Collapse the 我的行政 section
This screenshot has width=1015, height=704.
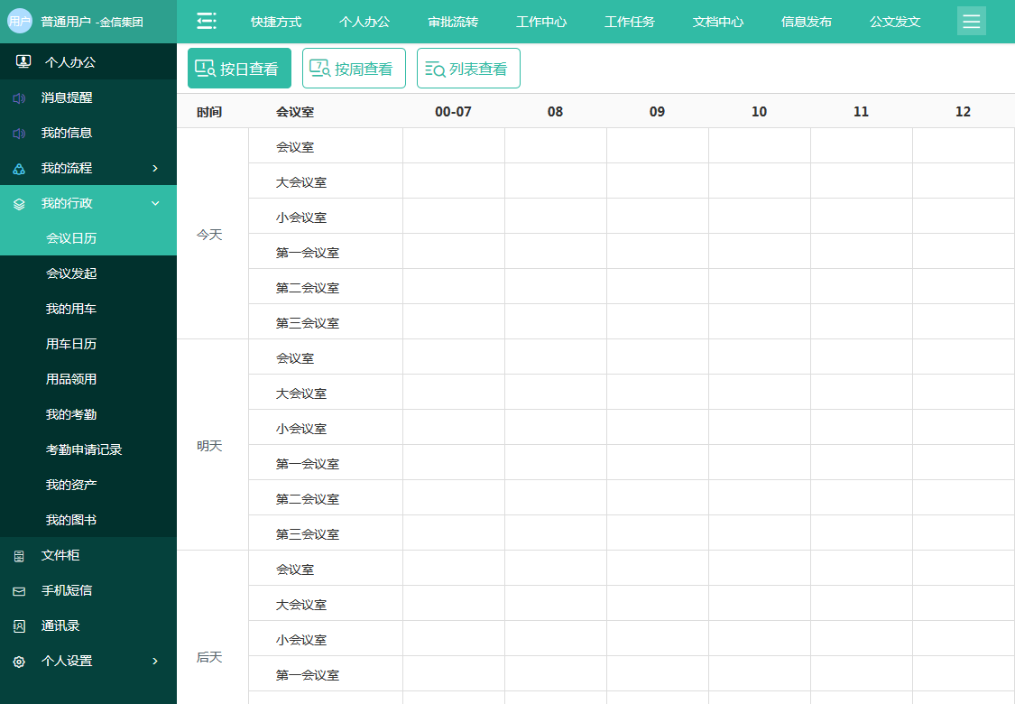click(x=154, y=203)
